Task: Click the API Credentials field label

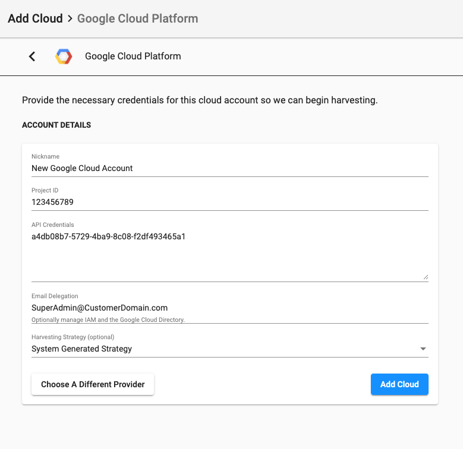Action: pyautogui.click(x=52, y=224)
